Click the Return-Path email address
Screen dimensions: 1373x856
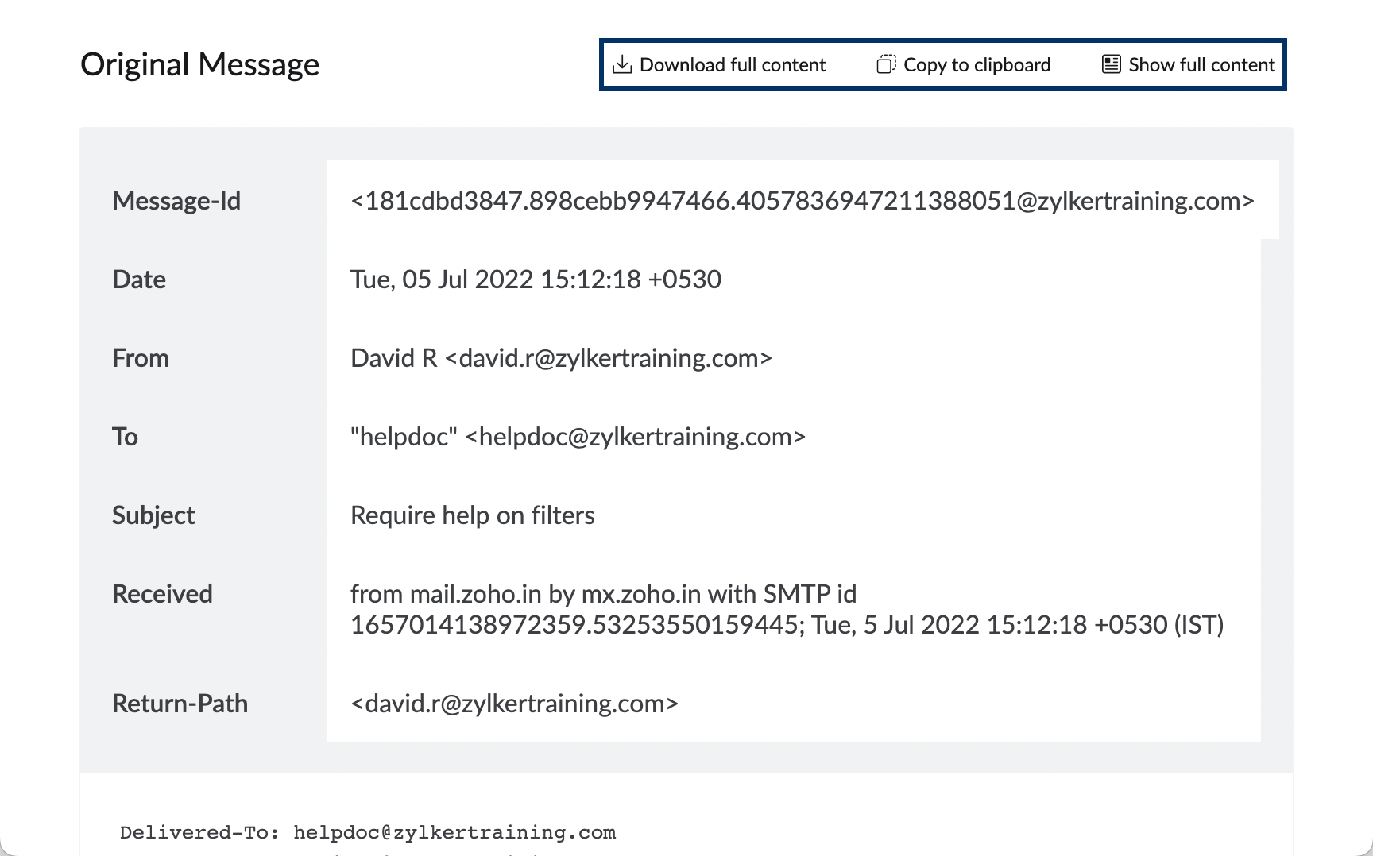coord(514,704)
